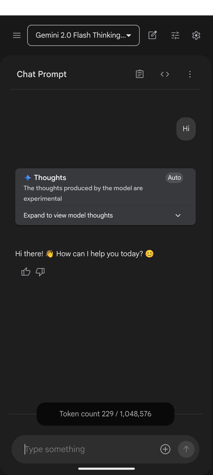Open the hamburger navigation menu
Viewport: 213px width, 475px height.
[x=16, y=35]
